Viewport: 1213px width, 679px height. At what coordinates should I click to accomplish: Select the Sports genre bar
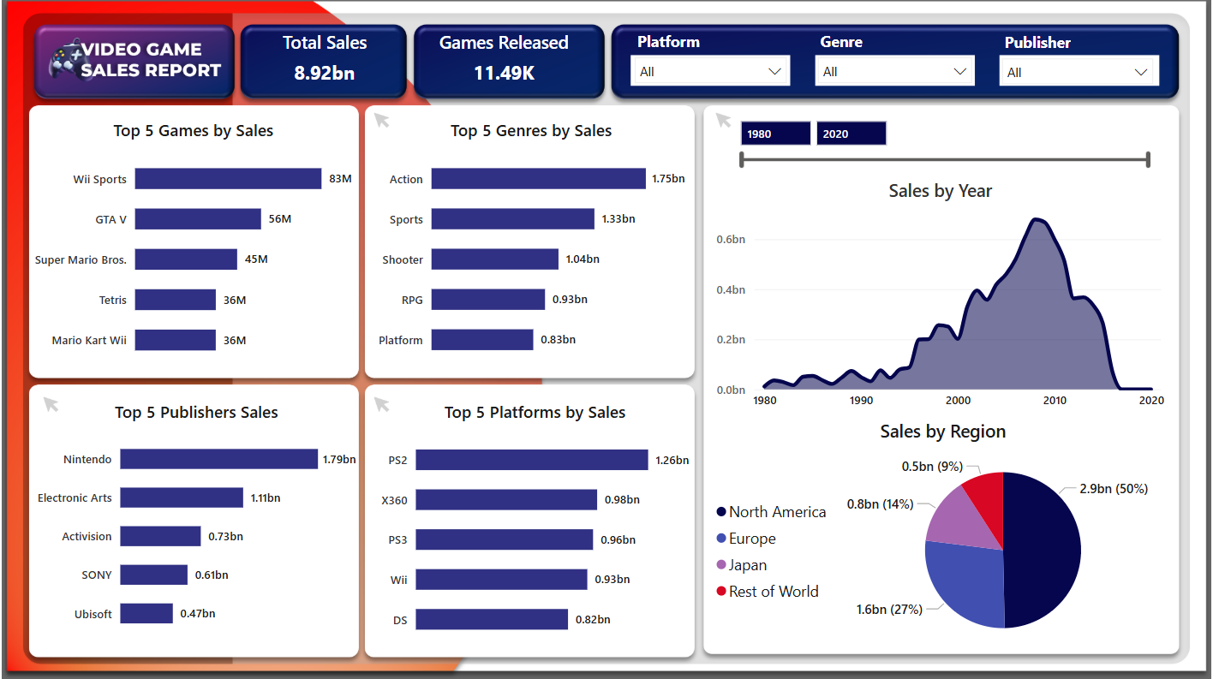(512, 219)
